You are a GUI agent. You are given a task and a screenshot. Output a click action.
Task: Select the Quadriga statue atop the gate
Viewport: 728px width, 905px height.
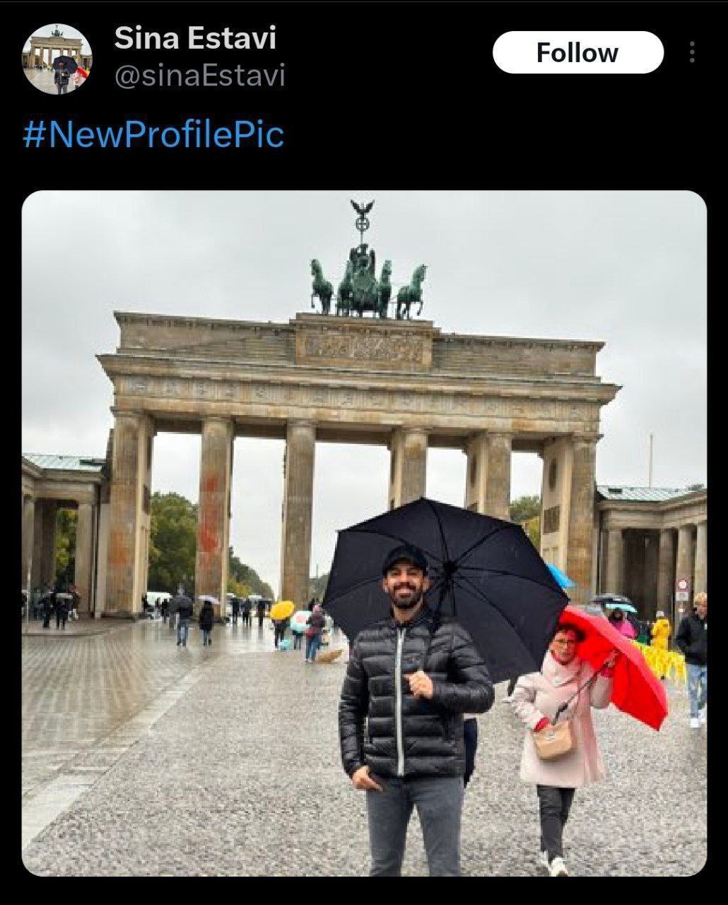(368, 272)
